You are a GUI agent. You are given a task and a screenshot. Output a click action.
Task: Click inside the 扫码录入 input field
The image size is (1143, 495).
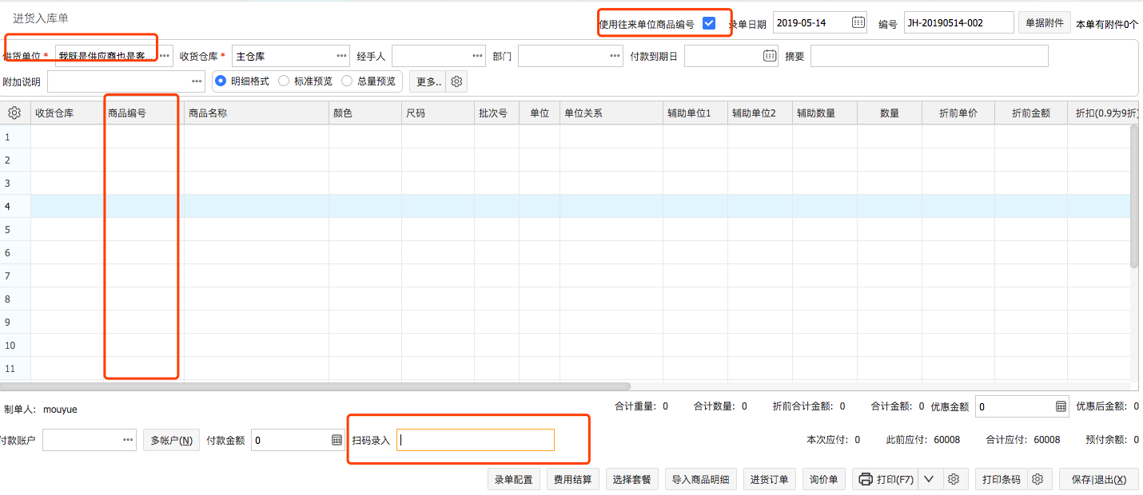tap(475, 439)
